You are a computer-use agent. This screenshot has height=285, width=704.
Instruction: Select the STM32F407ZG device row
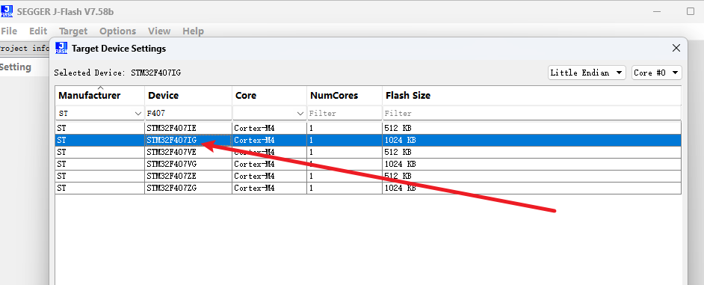(368, 188)
